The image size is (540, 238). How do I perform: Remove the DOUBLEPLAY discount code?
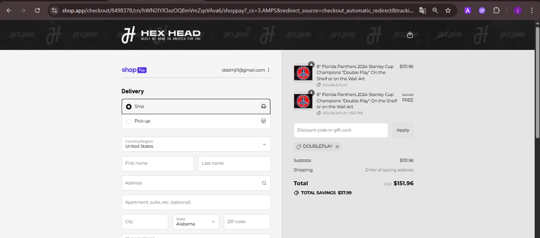337,146
